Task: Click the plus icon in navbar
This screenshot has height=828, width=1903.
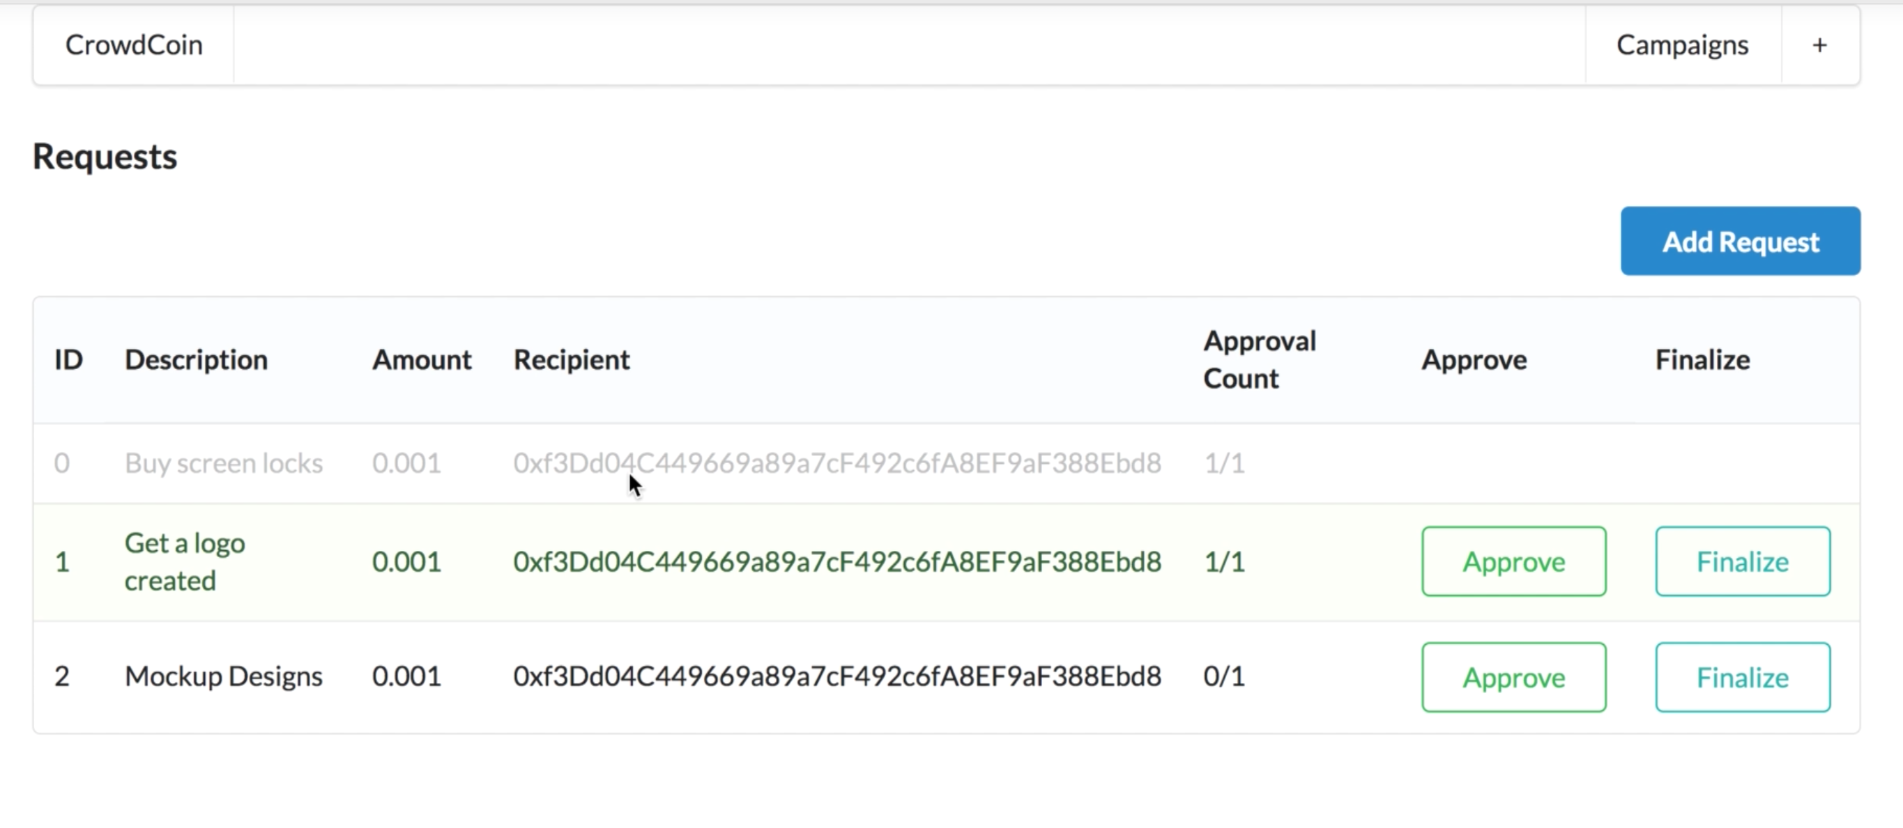Action: coord(1819,46)
